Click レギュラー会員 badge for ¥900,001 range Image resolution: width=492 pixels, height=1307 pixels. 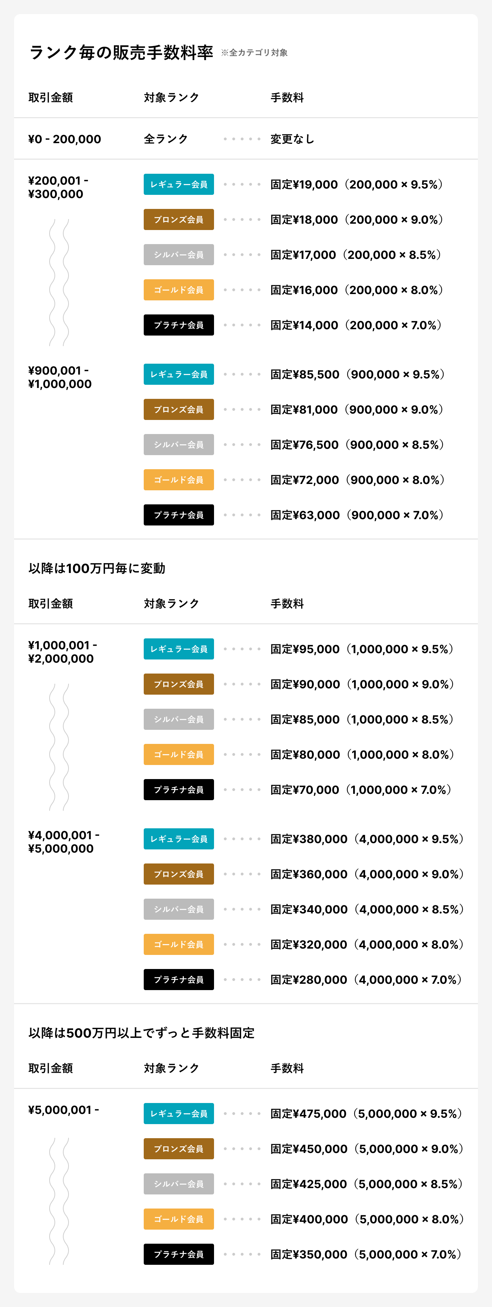(x=179, y=374)
